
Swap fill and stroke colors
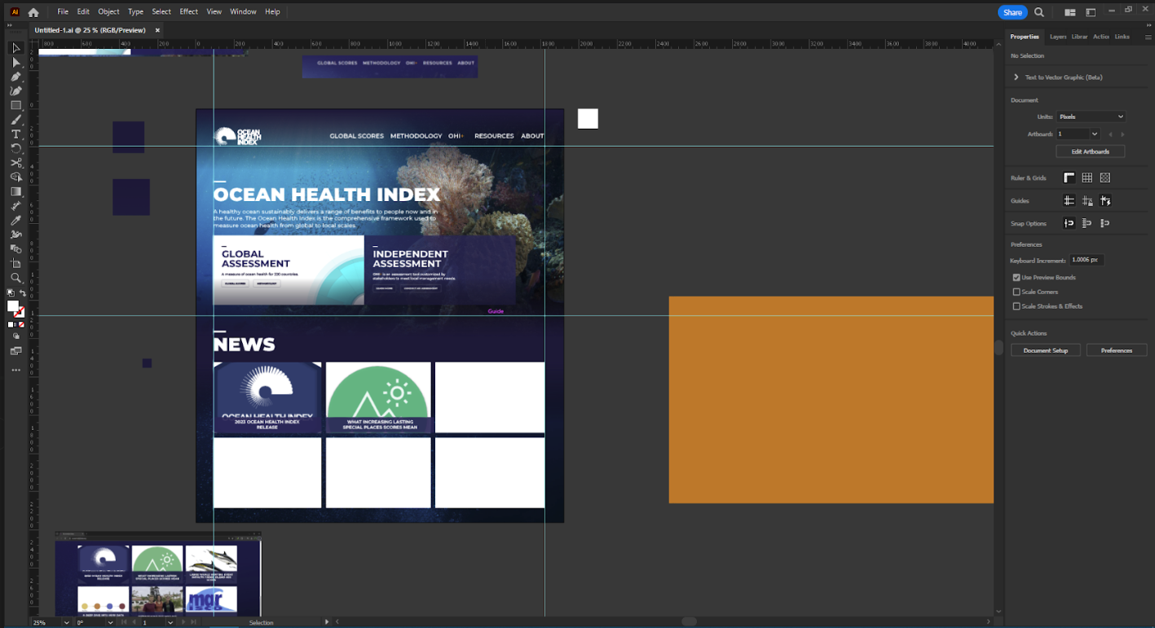click(23, 293)
